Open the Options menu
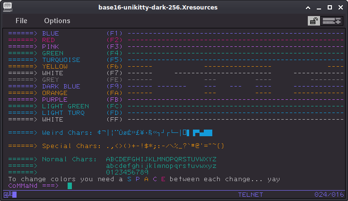Screen dimensions: 348x201 (x=57, y=21)
